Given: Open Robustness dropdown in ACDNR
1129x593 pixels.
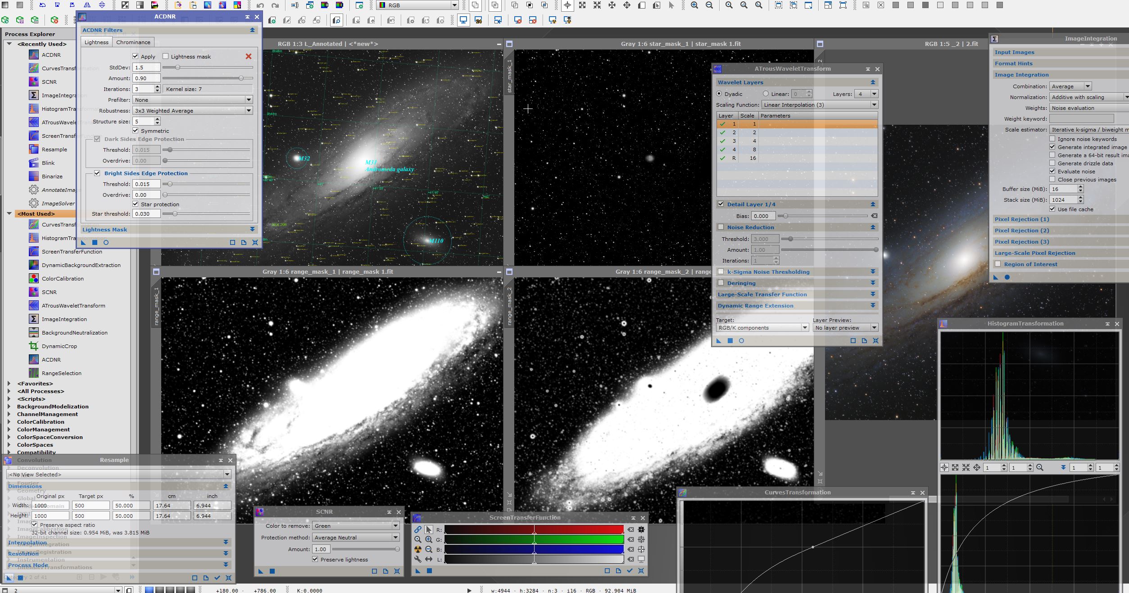Looking at the screenshot, I should tap(192, 110).
